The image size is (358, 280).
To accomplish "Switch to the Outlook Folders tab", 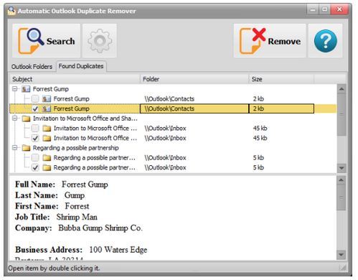I will coord(32,67).
